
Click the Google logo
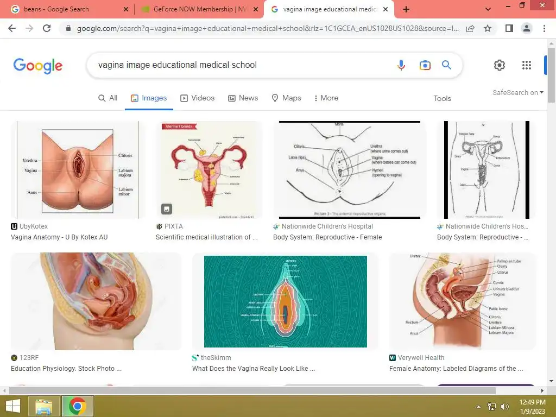pos(38,66)
